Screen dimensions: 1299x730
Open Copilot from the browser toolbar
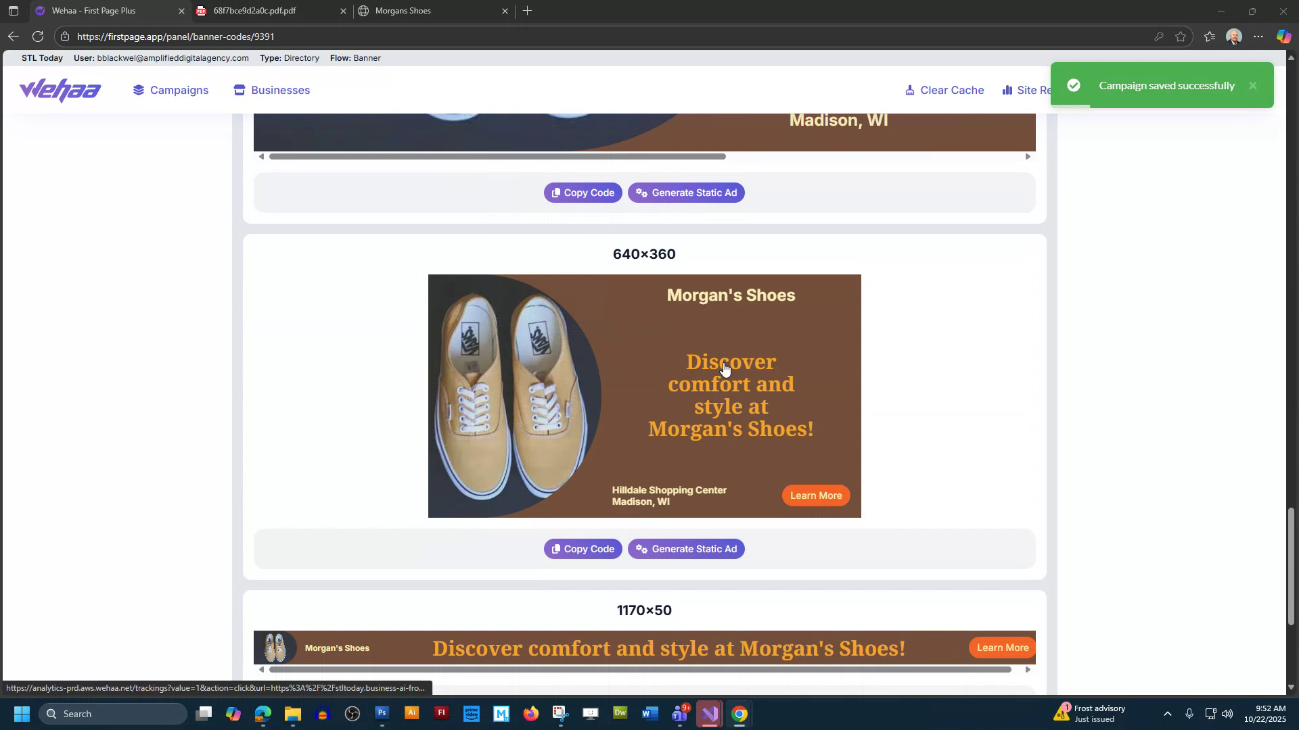pos(1283,36)
